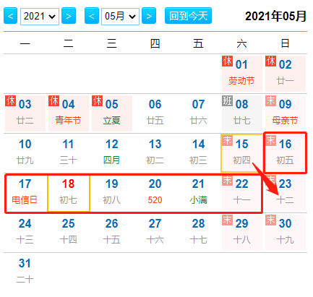Go to previous year arrow button
313x297 pixels.
click(10, 16)
